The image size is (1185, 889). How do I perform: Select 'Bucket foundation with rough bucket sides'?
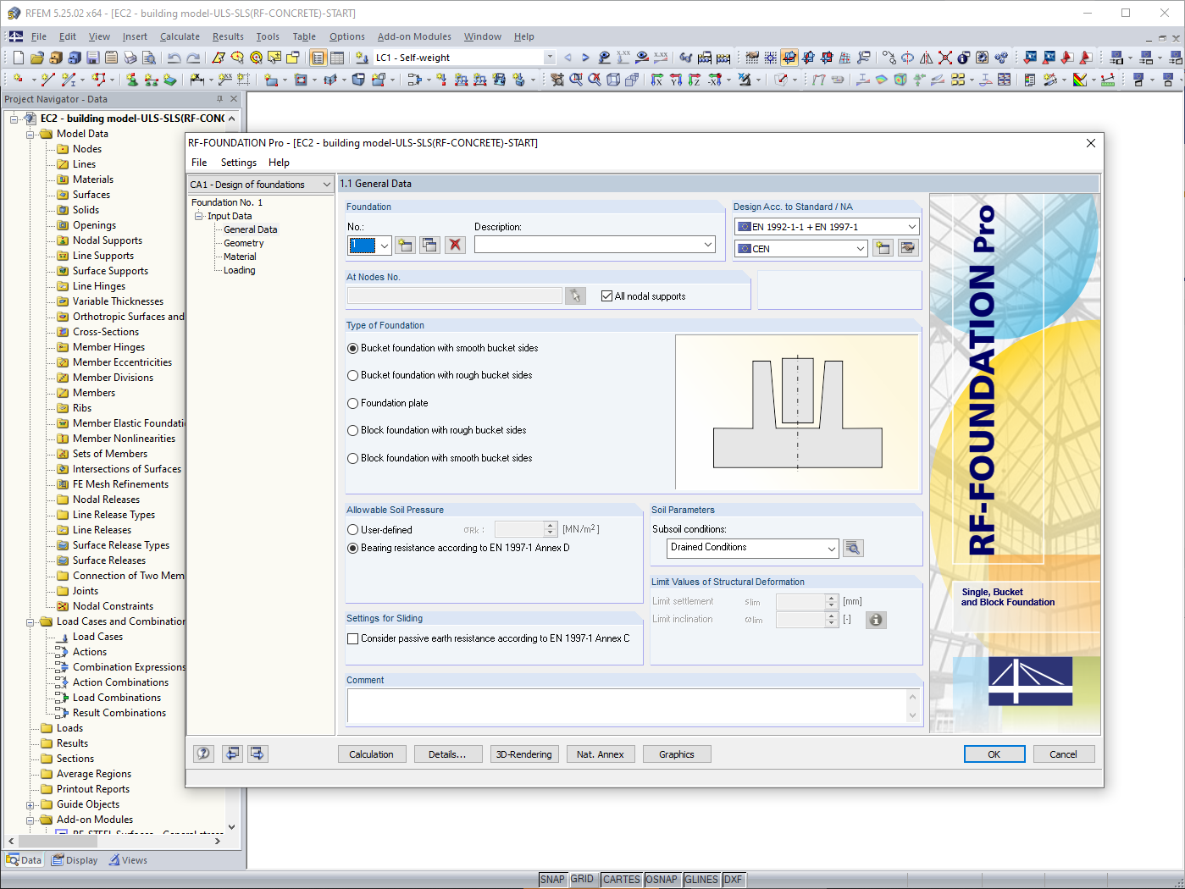coord(352,375)
